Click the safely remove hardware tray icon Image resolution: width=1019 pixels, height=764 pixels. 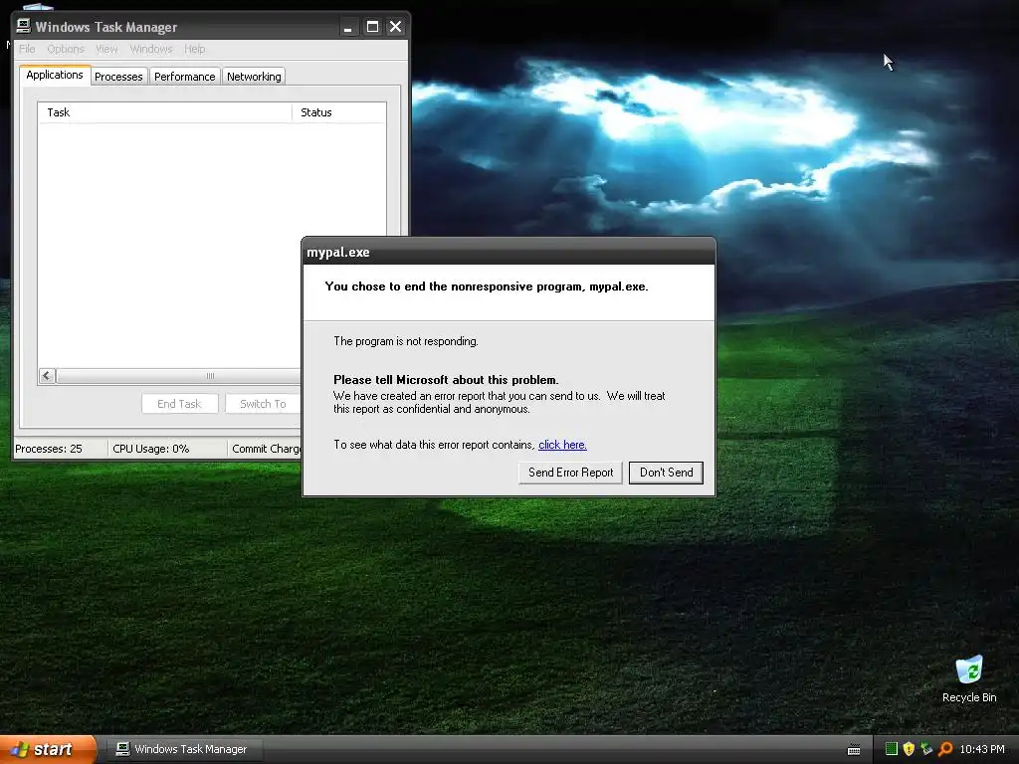(926, 749)
